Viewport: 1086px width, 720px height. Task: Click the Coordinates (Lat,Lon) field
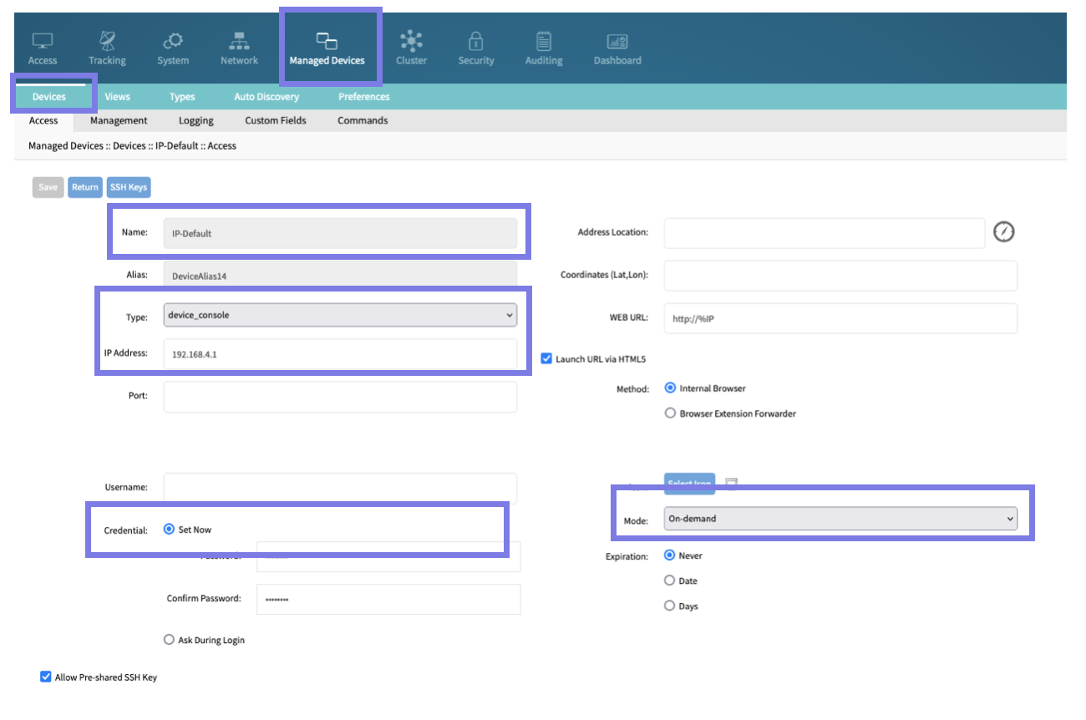840,276
